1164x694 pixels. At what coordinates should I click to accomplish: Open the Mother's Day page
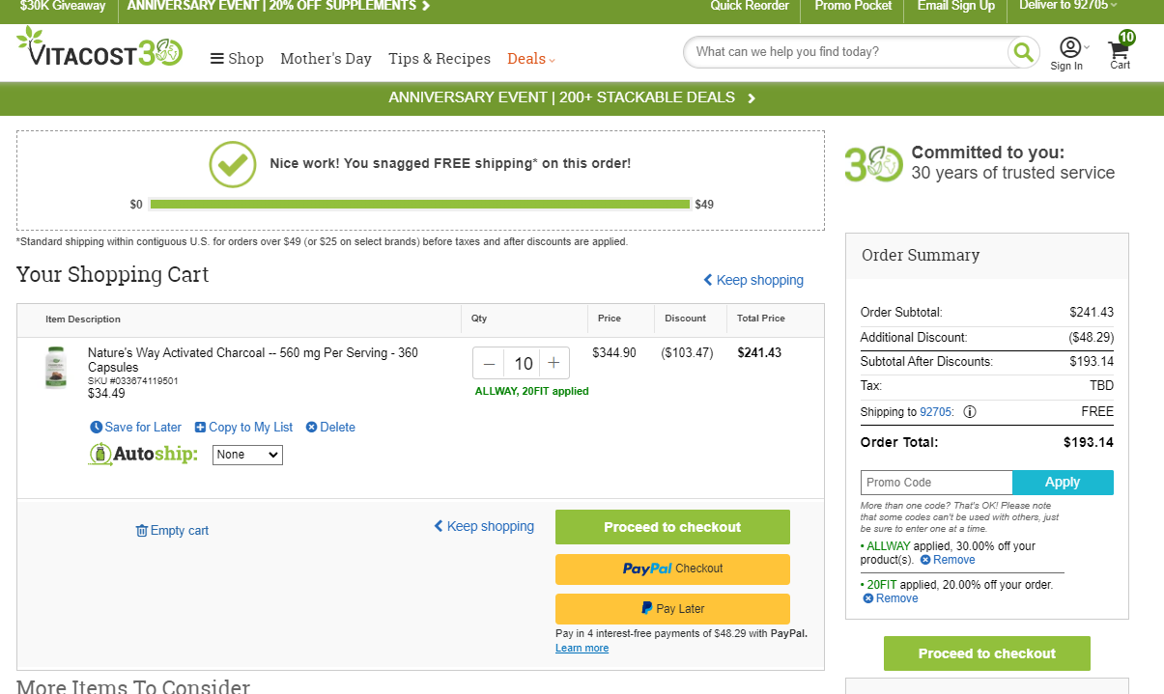(x=326, y=59)
